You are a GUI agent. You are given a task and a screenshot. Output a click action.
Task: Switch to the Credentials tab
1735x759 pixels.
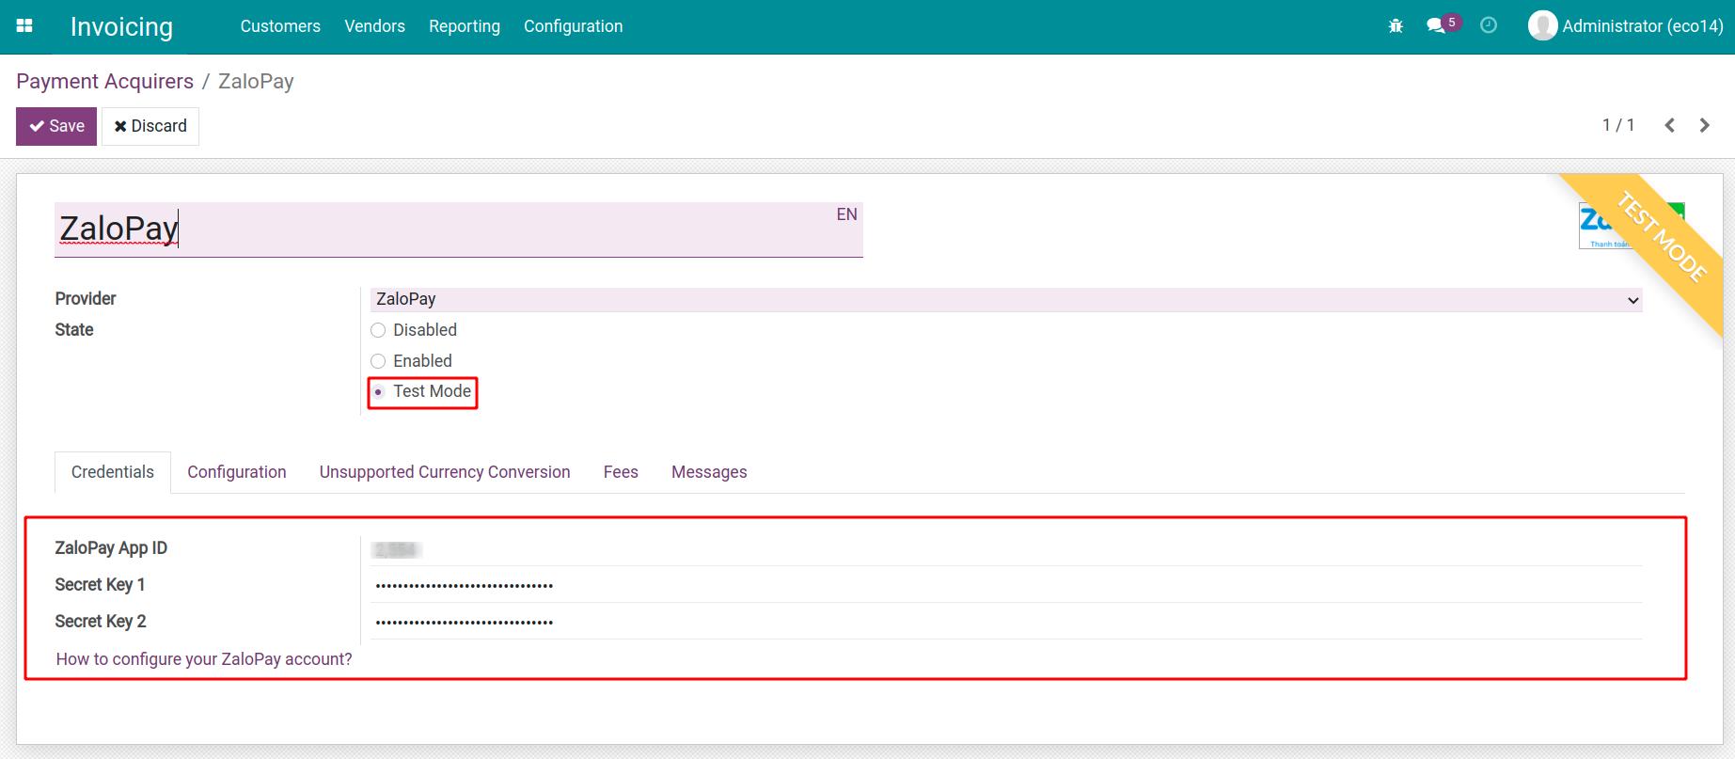point(113,472)
